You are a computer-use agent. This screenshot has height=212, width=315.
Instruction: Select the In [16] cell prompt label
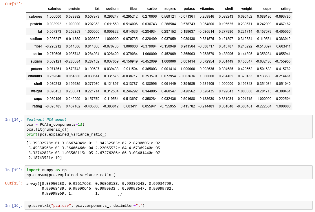click(x=14, y=206)
